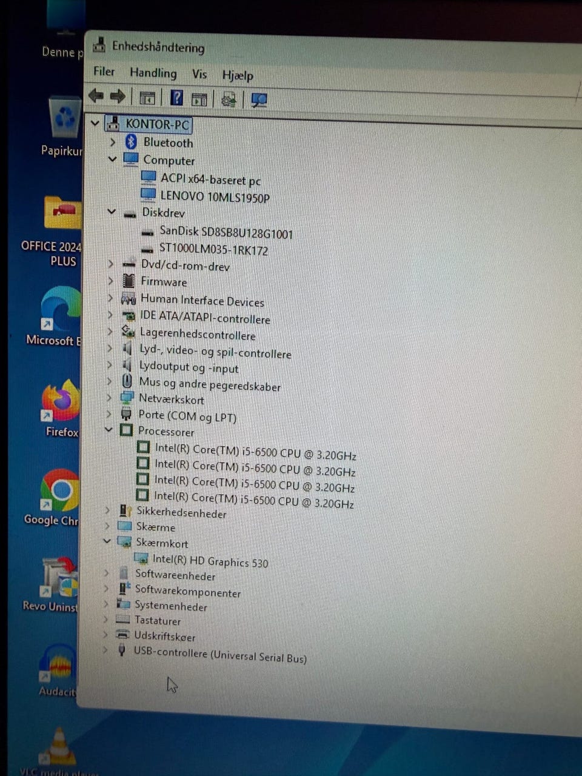Image resolution: width=582 pixels, height=776 pixels.
Task: Select Lagerenhedscontrollere category
Action: (198, 334)
